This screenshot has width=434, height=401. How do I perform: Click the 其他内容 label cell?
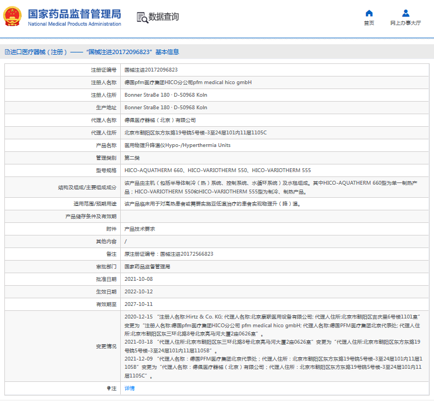tap(62, 241)
